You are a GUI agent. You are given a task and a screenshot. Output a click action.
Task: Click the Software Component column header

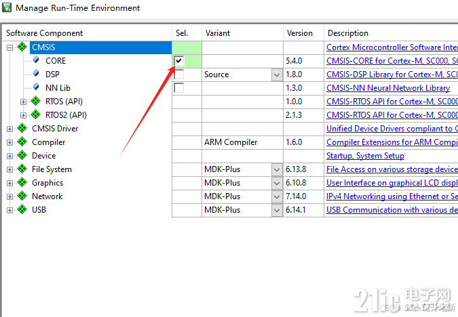pos(88,33)
